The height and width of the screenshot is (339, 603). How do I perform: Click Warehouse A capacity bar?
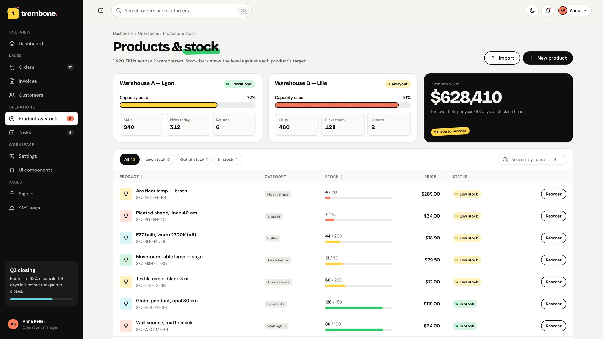(187, 105)
